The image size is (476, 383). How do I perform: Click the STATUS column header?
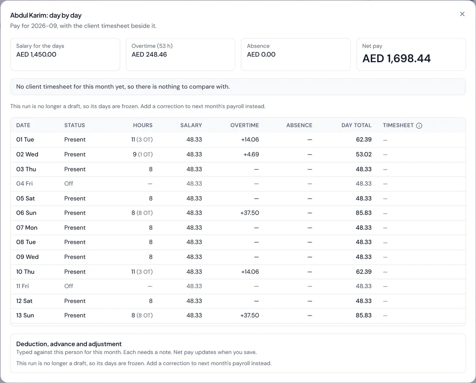click(x=74, y=126)
